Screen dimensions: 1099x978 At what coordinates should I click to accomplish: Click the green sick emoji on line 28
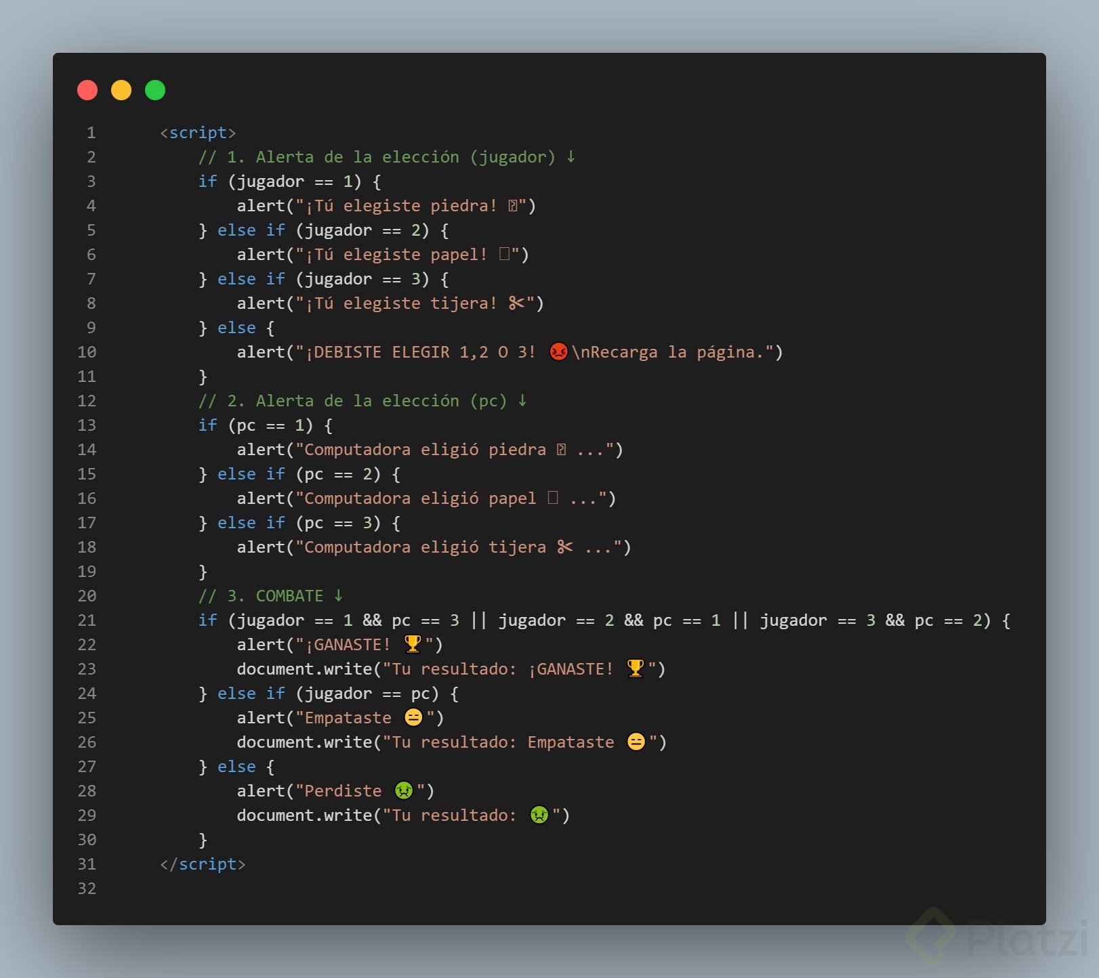click(x=404, y=790)
